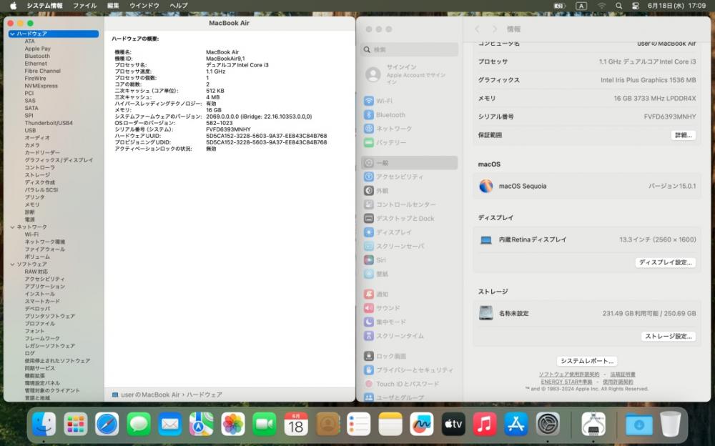This screenshot has height=446, width=715.
Task: Click ディスプレイ設定... button
Action: 665,262
